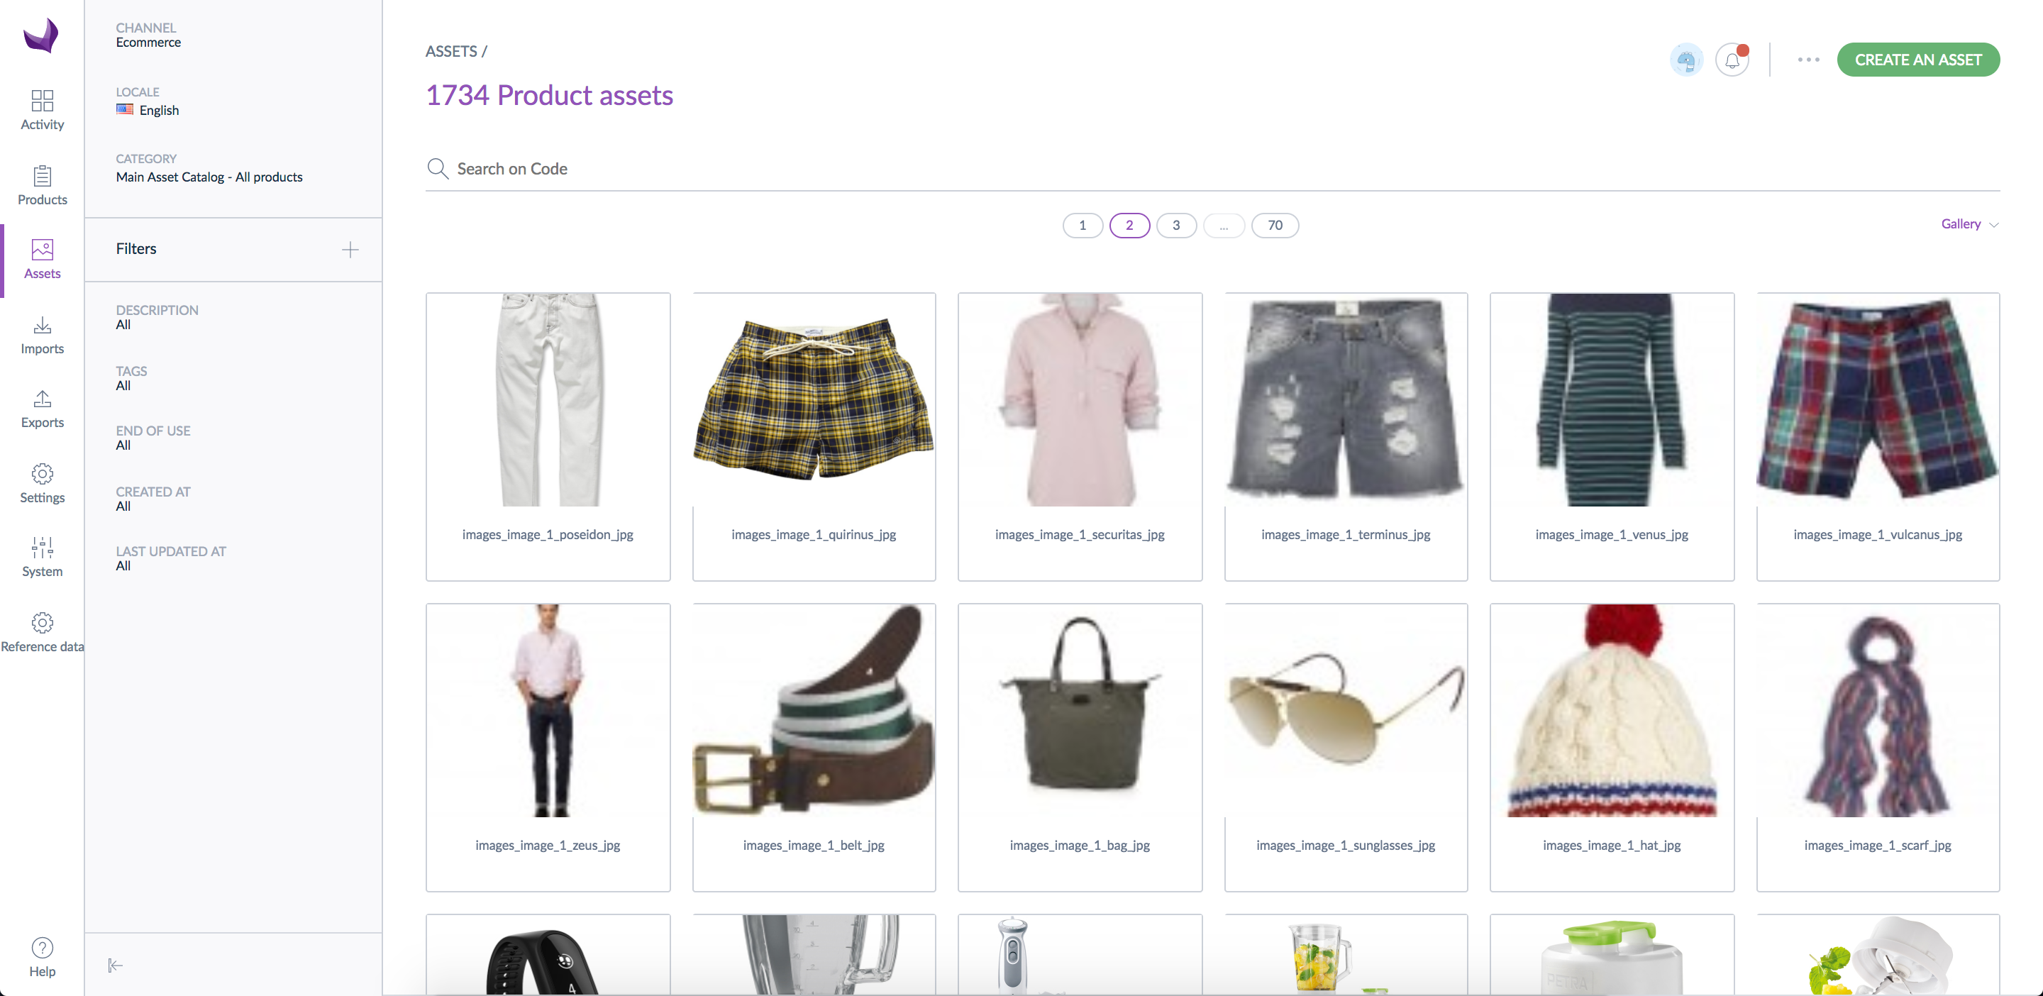Collapse the left filter panel
This screenshot has width=2043, height=996.
[x=115, y=965]
